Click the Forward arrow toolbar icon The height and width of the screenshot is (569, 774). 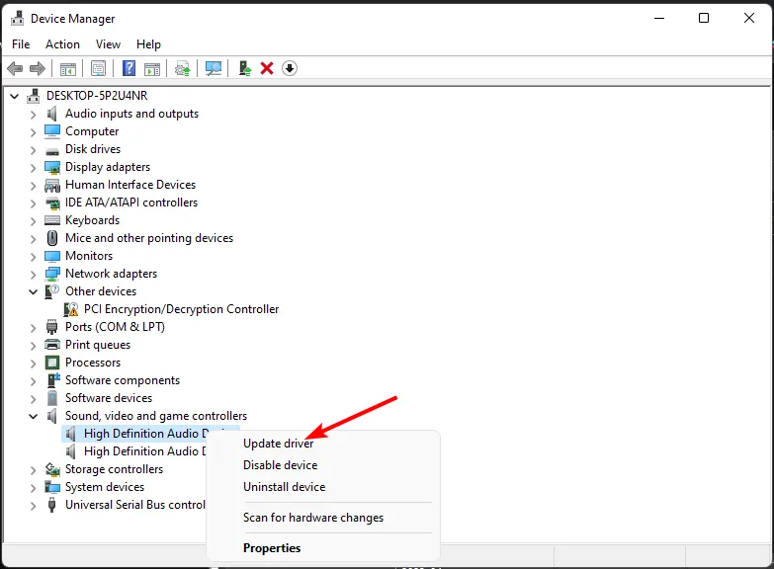pos(38,68)
